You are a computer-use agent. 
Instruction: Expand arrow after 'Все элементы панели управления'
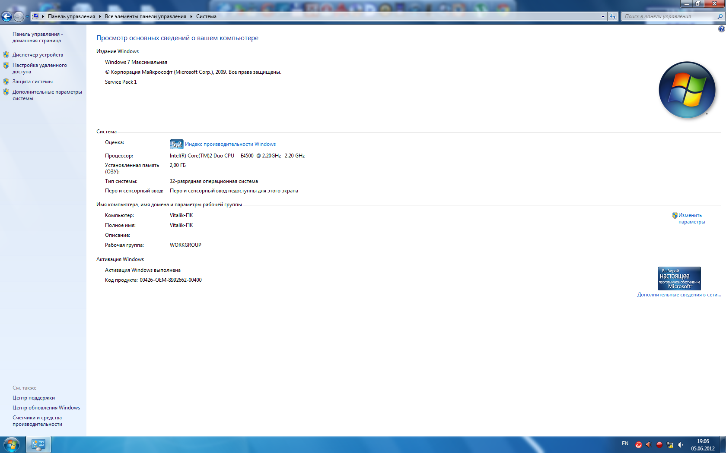pyautogui.click(x=191, y=16)
